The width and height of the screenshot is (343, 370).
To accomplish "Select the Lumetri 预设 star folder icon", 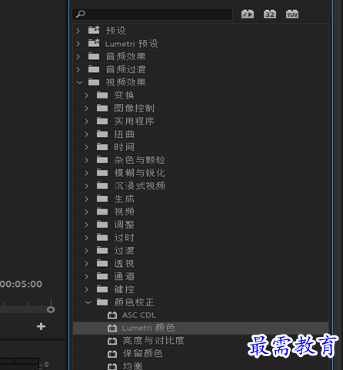I will coord(94,43).
